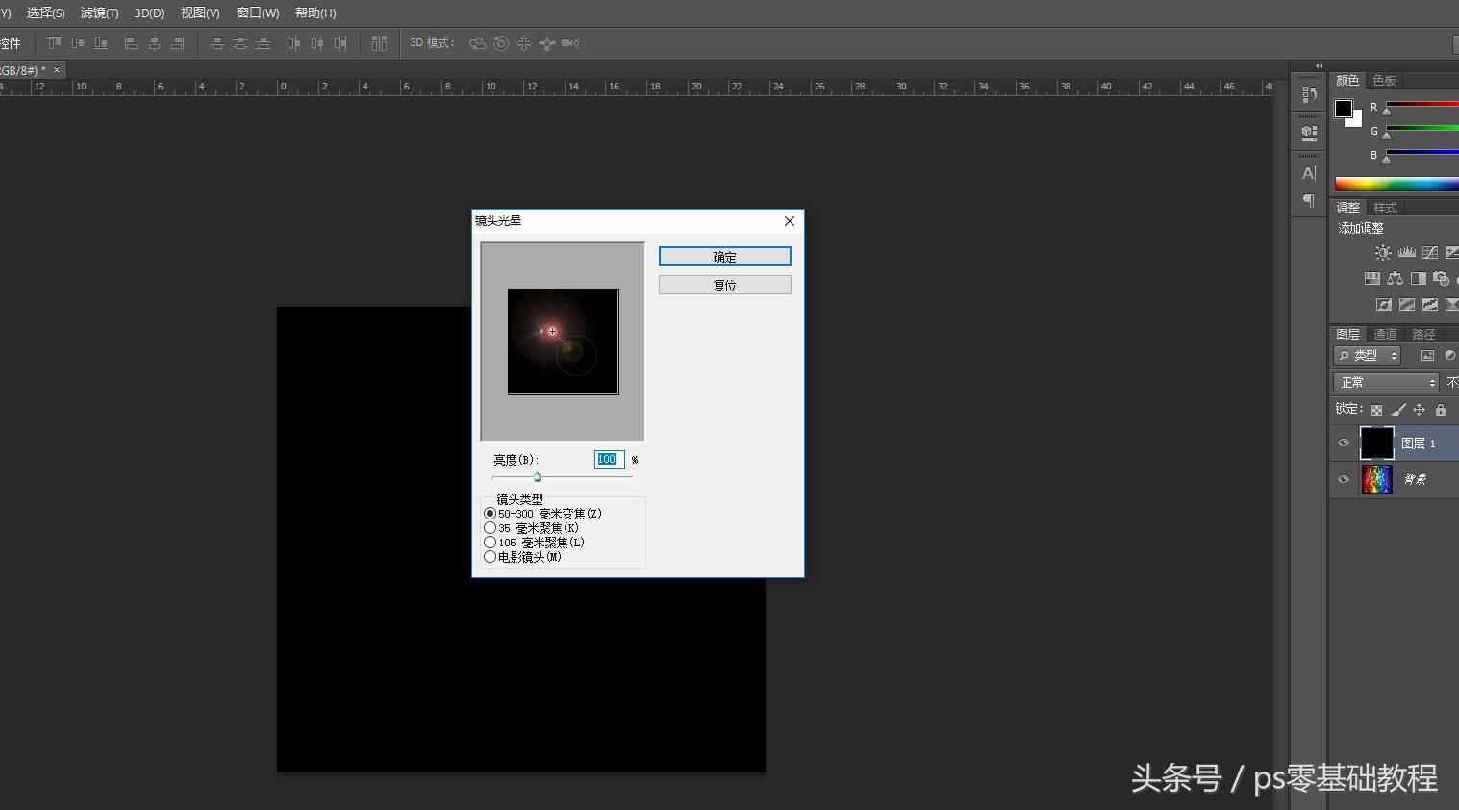Open the History panel icon
1459x810 pixels.
tap(1309, 94)
